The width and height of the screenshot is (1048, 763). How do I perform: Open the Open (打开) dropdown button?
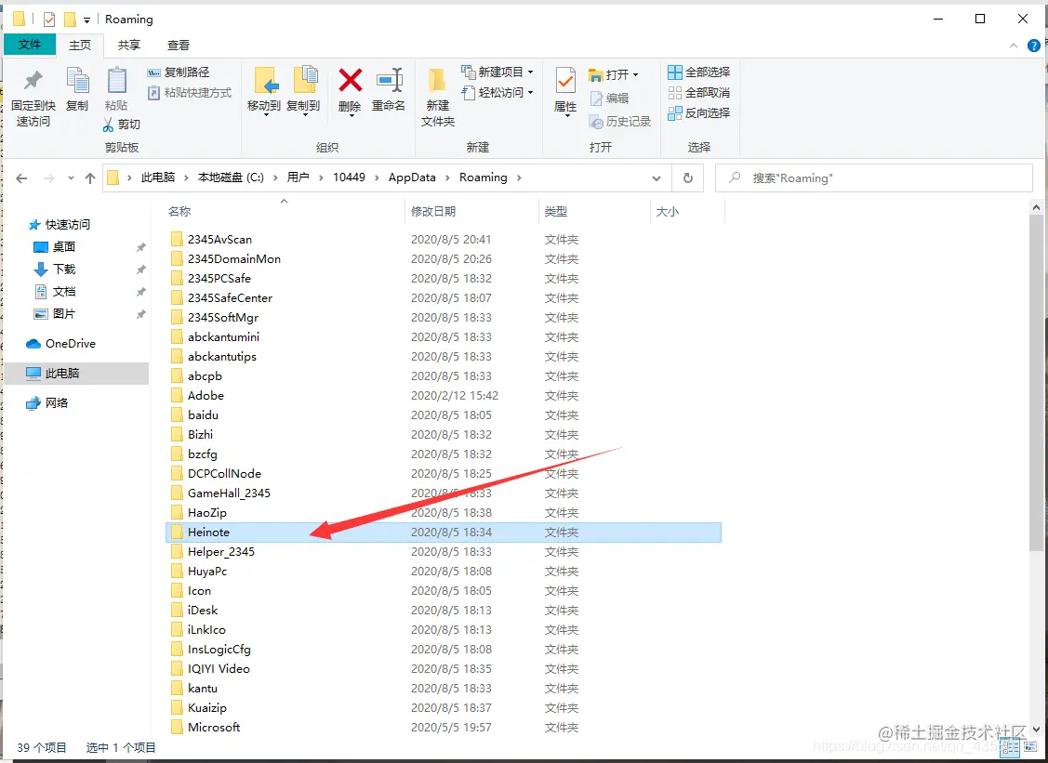coord(614,75)
